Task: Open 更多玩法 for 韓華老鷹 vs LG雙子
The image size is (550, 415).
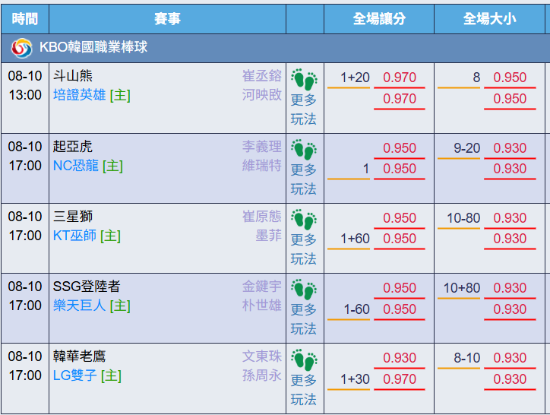Action: 304,390
